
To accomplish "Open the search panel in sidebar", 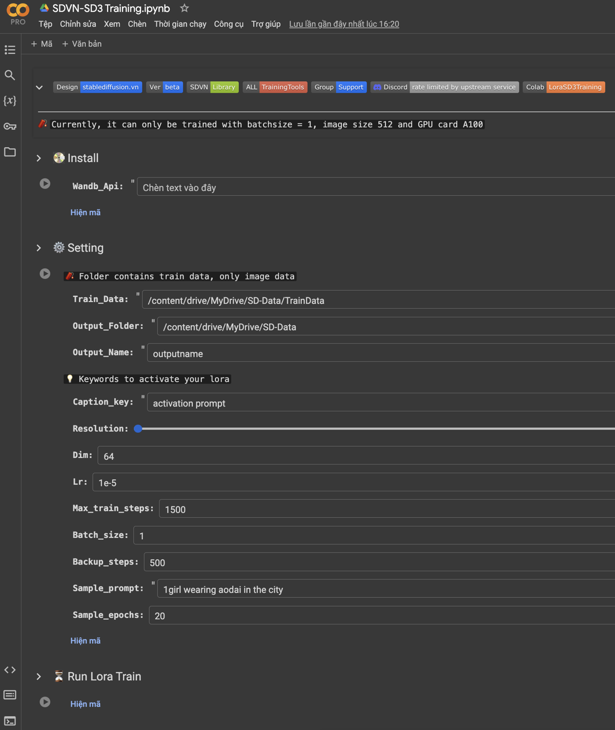I will [x=10, y=75].
